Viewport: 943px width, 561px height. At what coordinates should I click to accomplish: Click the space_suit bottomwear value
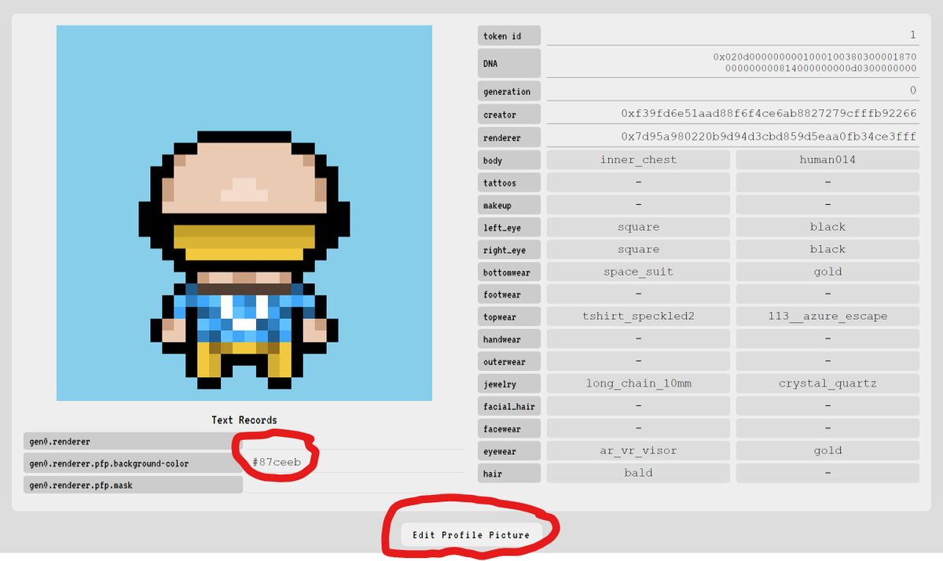(638, 272)
